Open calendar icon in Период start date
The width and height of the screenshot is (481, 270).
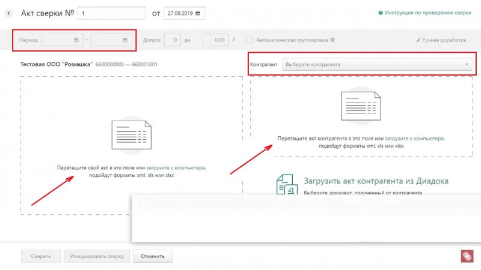tap(76, 40)
